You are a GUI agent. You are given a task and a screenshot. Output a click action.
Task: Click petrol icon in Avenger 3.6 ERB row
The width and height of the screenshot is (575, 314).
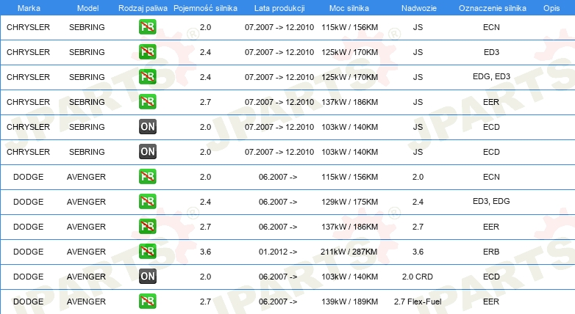(x=147, y=252)
